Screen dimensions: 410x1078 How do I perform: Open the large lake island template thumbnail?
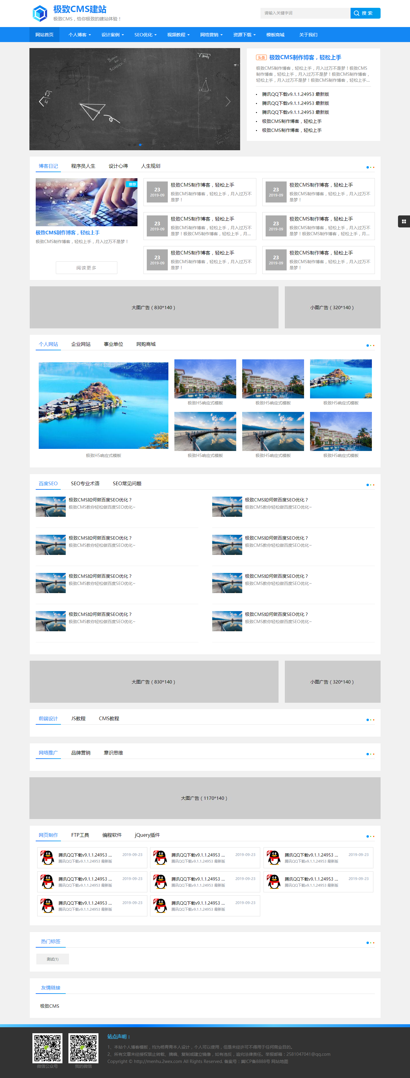(x=103, y=405)
